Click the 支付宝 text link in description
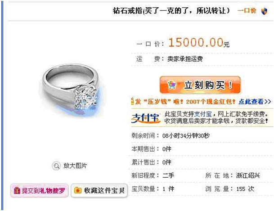Screen dimensions: 278x211 [x=203, y=114]
